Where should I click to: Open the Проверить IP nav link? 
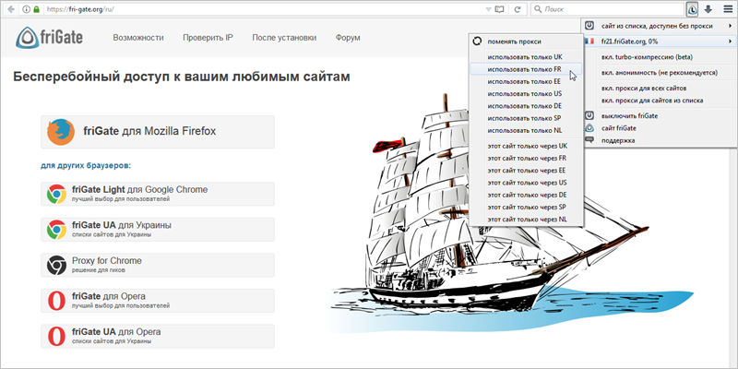coord(208,38)
